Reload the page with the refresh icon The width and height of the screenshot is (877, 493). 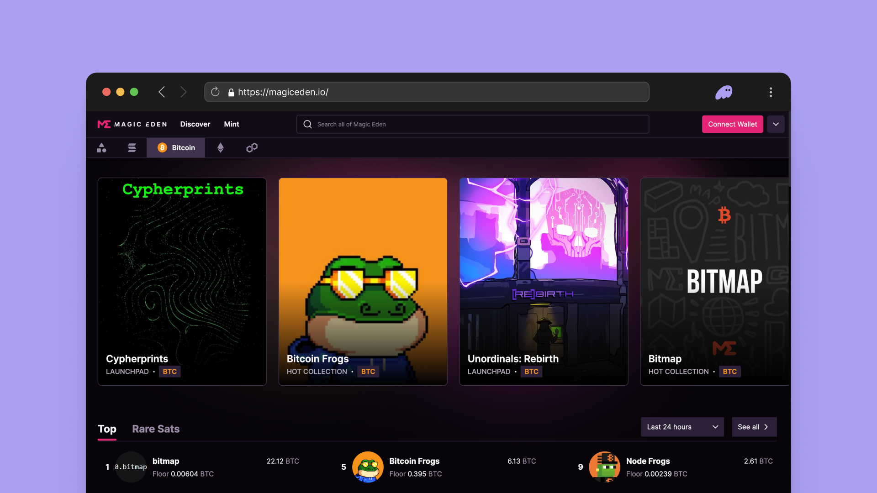pos(215,92)
